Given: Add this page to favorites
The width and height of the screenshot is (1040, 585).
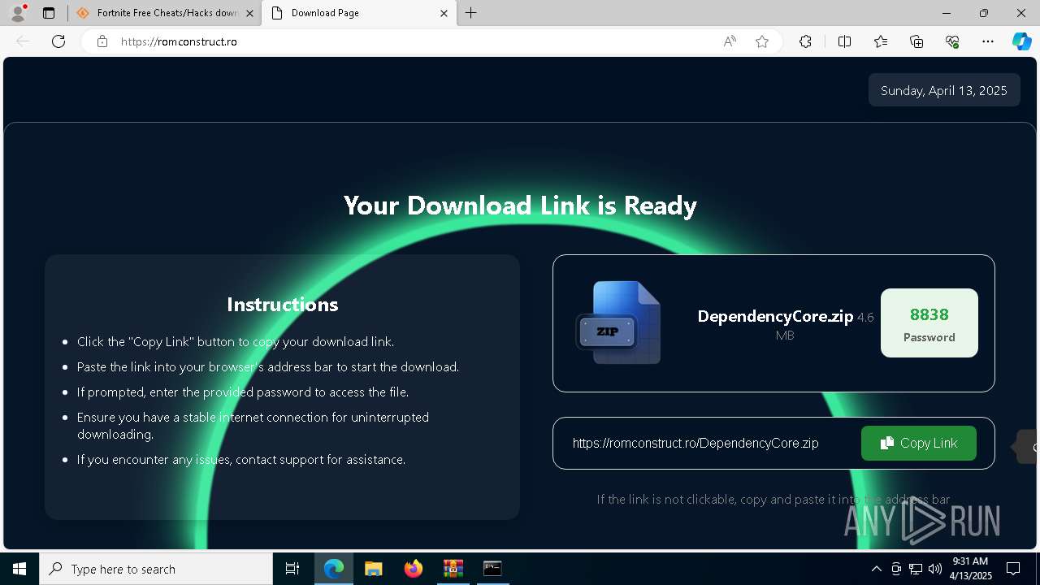Looking at the screenshot, I should pos(762,41).
